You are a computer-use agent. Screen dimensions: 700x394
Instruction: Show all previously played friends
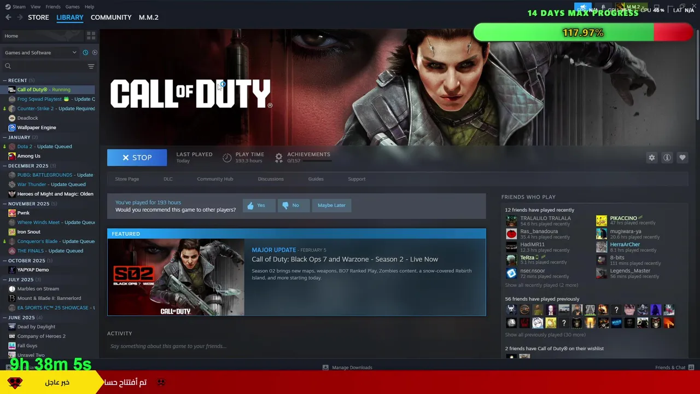545,335
